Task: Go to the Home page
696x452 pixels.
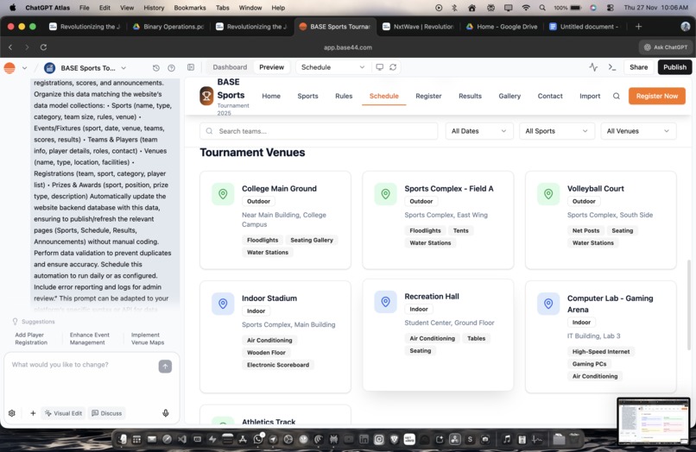Action: 271,96
